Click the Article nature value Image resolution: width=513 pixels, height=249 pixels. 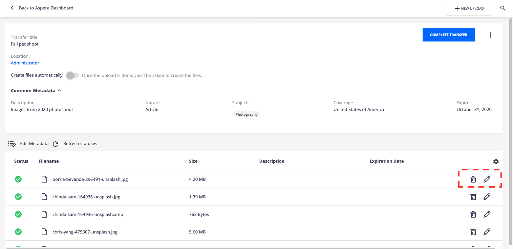click(x=152, y=110)
